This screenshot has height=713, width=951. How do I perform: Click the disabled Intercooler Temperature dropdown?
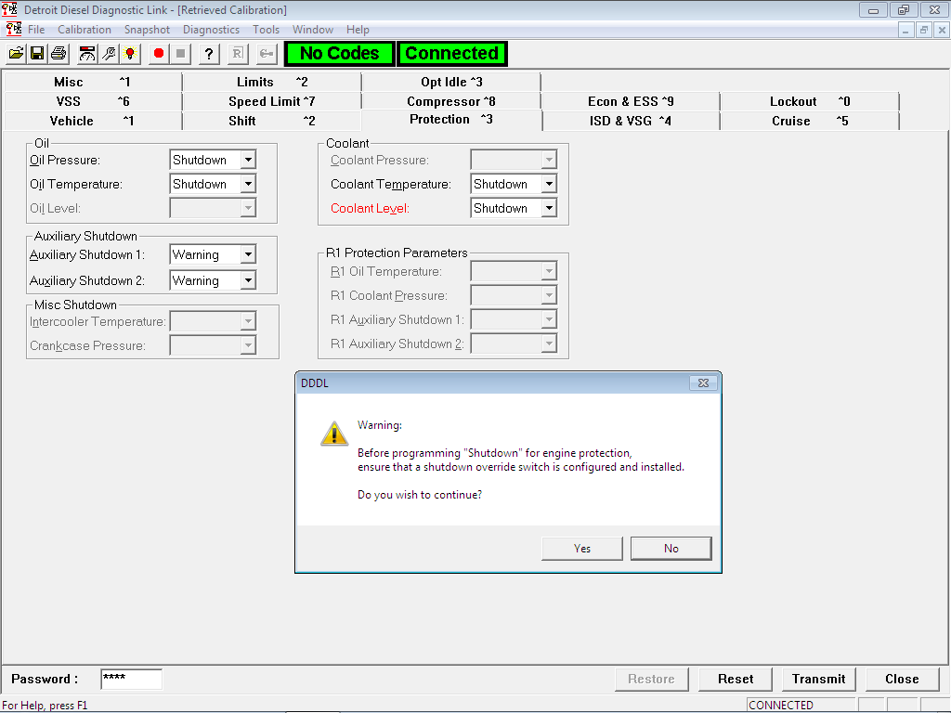click(x=213, y=321)
